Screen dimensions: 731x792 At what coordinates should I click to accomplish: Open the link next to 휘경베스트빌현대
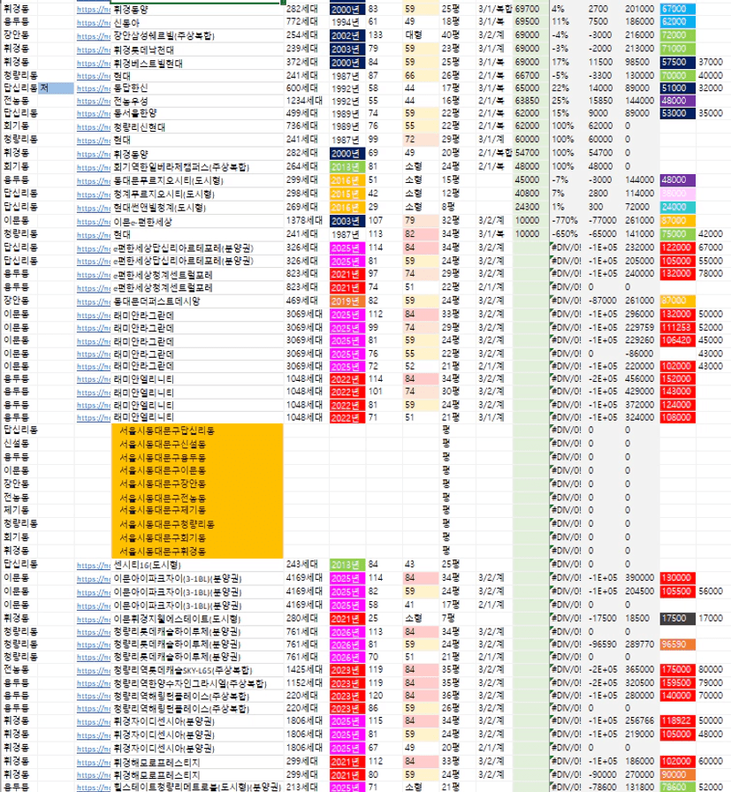[94, 63]
